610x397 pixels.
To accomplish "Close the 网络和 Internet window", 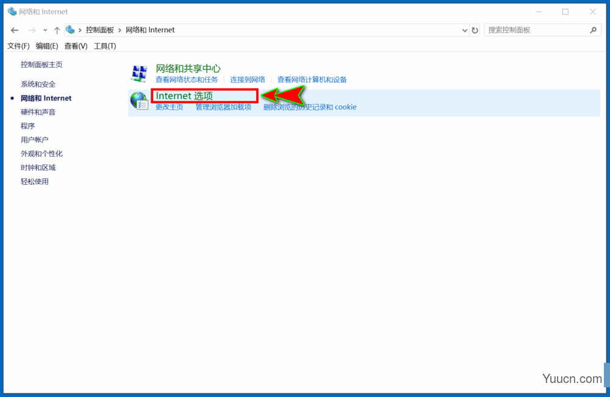I will [592, 12].
